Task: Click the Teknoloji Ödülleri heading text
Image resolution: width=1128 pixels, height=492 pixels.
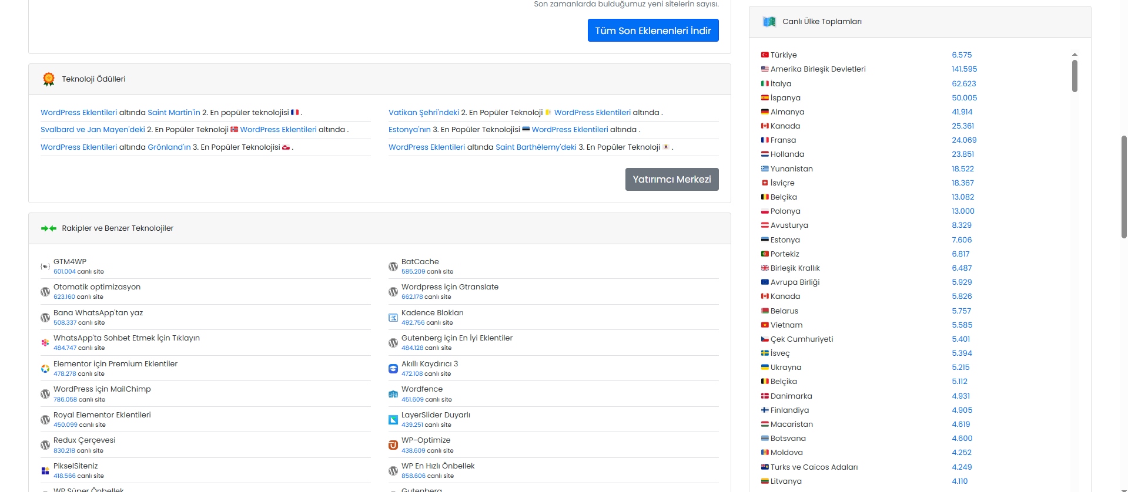Action: [x=93, y=79]
